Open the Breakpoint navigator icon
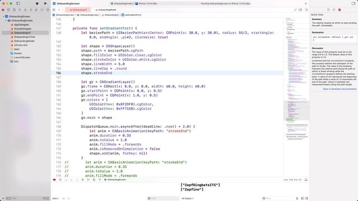Screen dimensions: 358x201 tap(42, 10)
